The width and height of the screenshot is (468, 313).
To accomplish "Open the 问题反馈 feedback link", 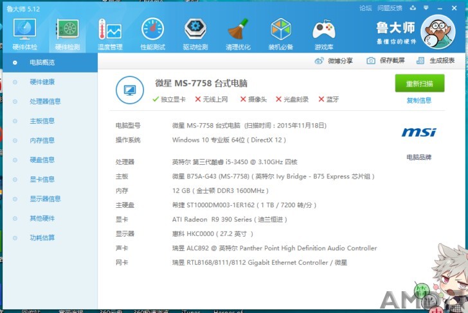I will tap(390, 8).
